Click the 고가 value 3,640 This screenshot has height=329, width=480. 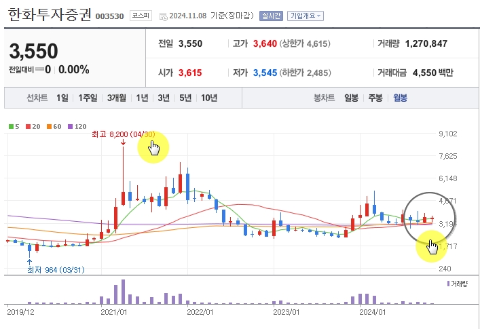265,43
